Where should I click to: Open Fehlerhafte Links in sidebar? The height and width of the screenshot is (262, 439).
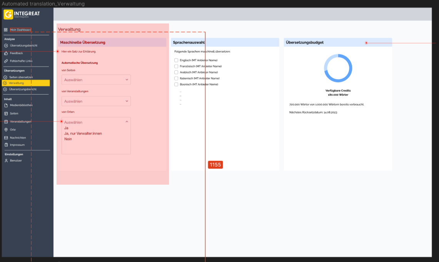pos(21,61)
